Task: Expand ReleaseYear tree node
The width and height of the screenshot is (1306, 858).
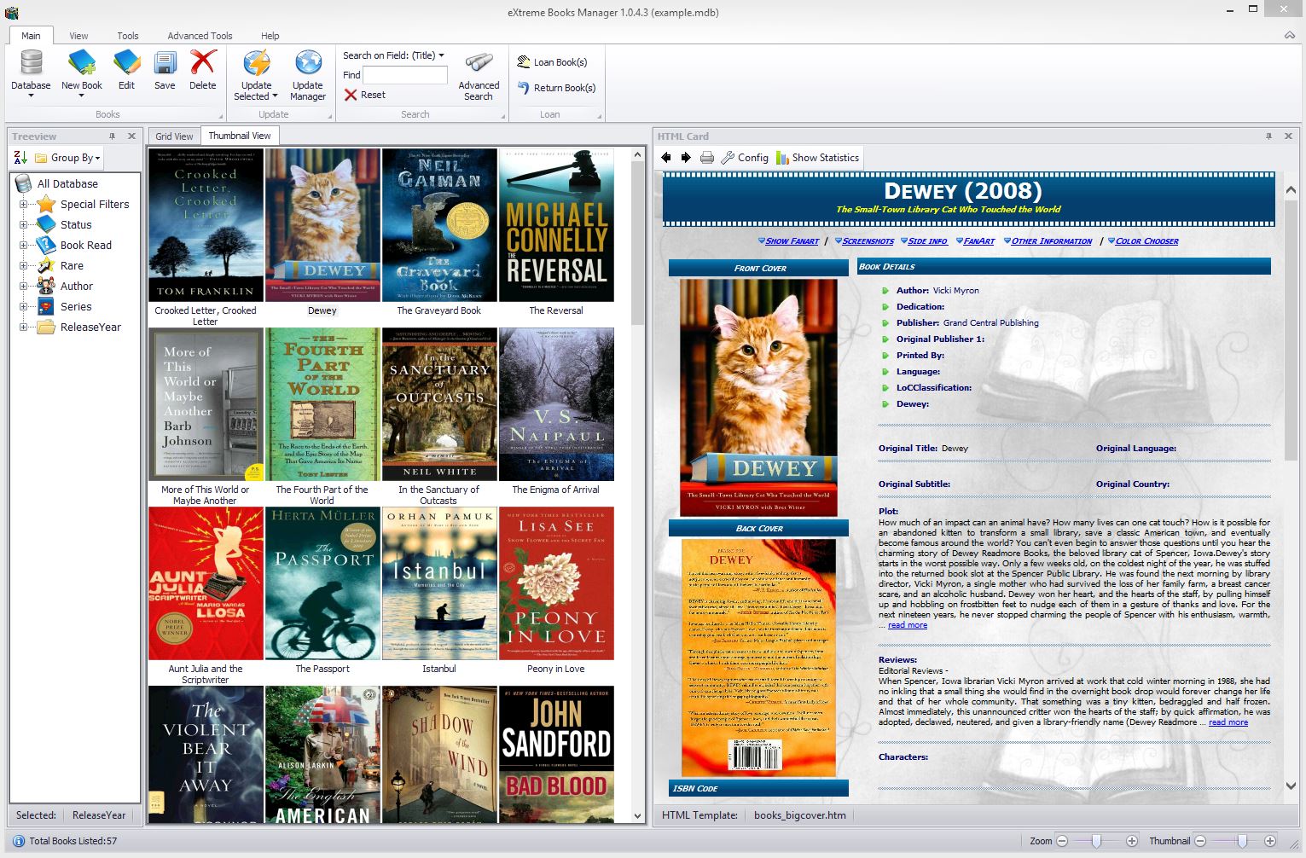Action: point(24,327)
